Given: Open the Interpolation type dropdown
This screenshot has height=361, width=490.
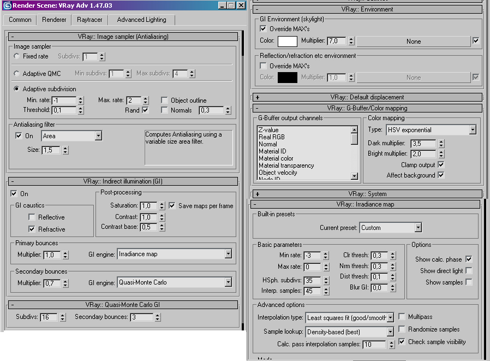Looking at the screenshot, I should pyautogui.click(x=349, y=317).
